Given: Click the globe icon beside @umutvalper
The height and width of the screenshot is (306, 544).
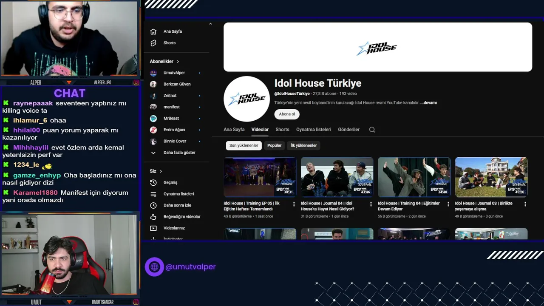Looking at the screenshot, I should tap(154, 267).
